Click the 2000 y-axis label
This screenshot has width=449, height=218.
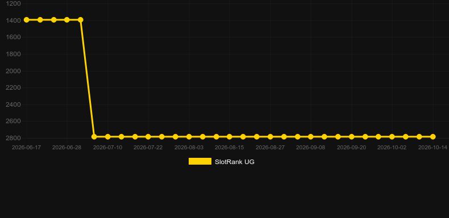13,71
